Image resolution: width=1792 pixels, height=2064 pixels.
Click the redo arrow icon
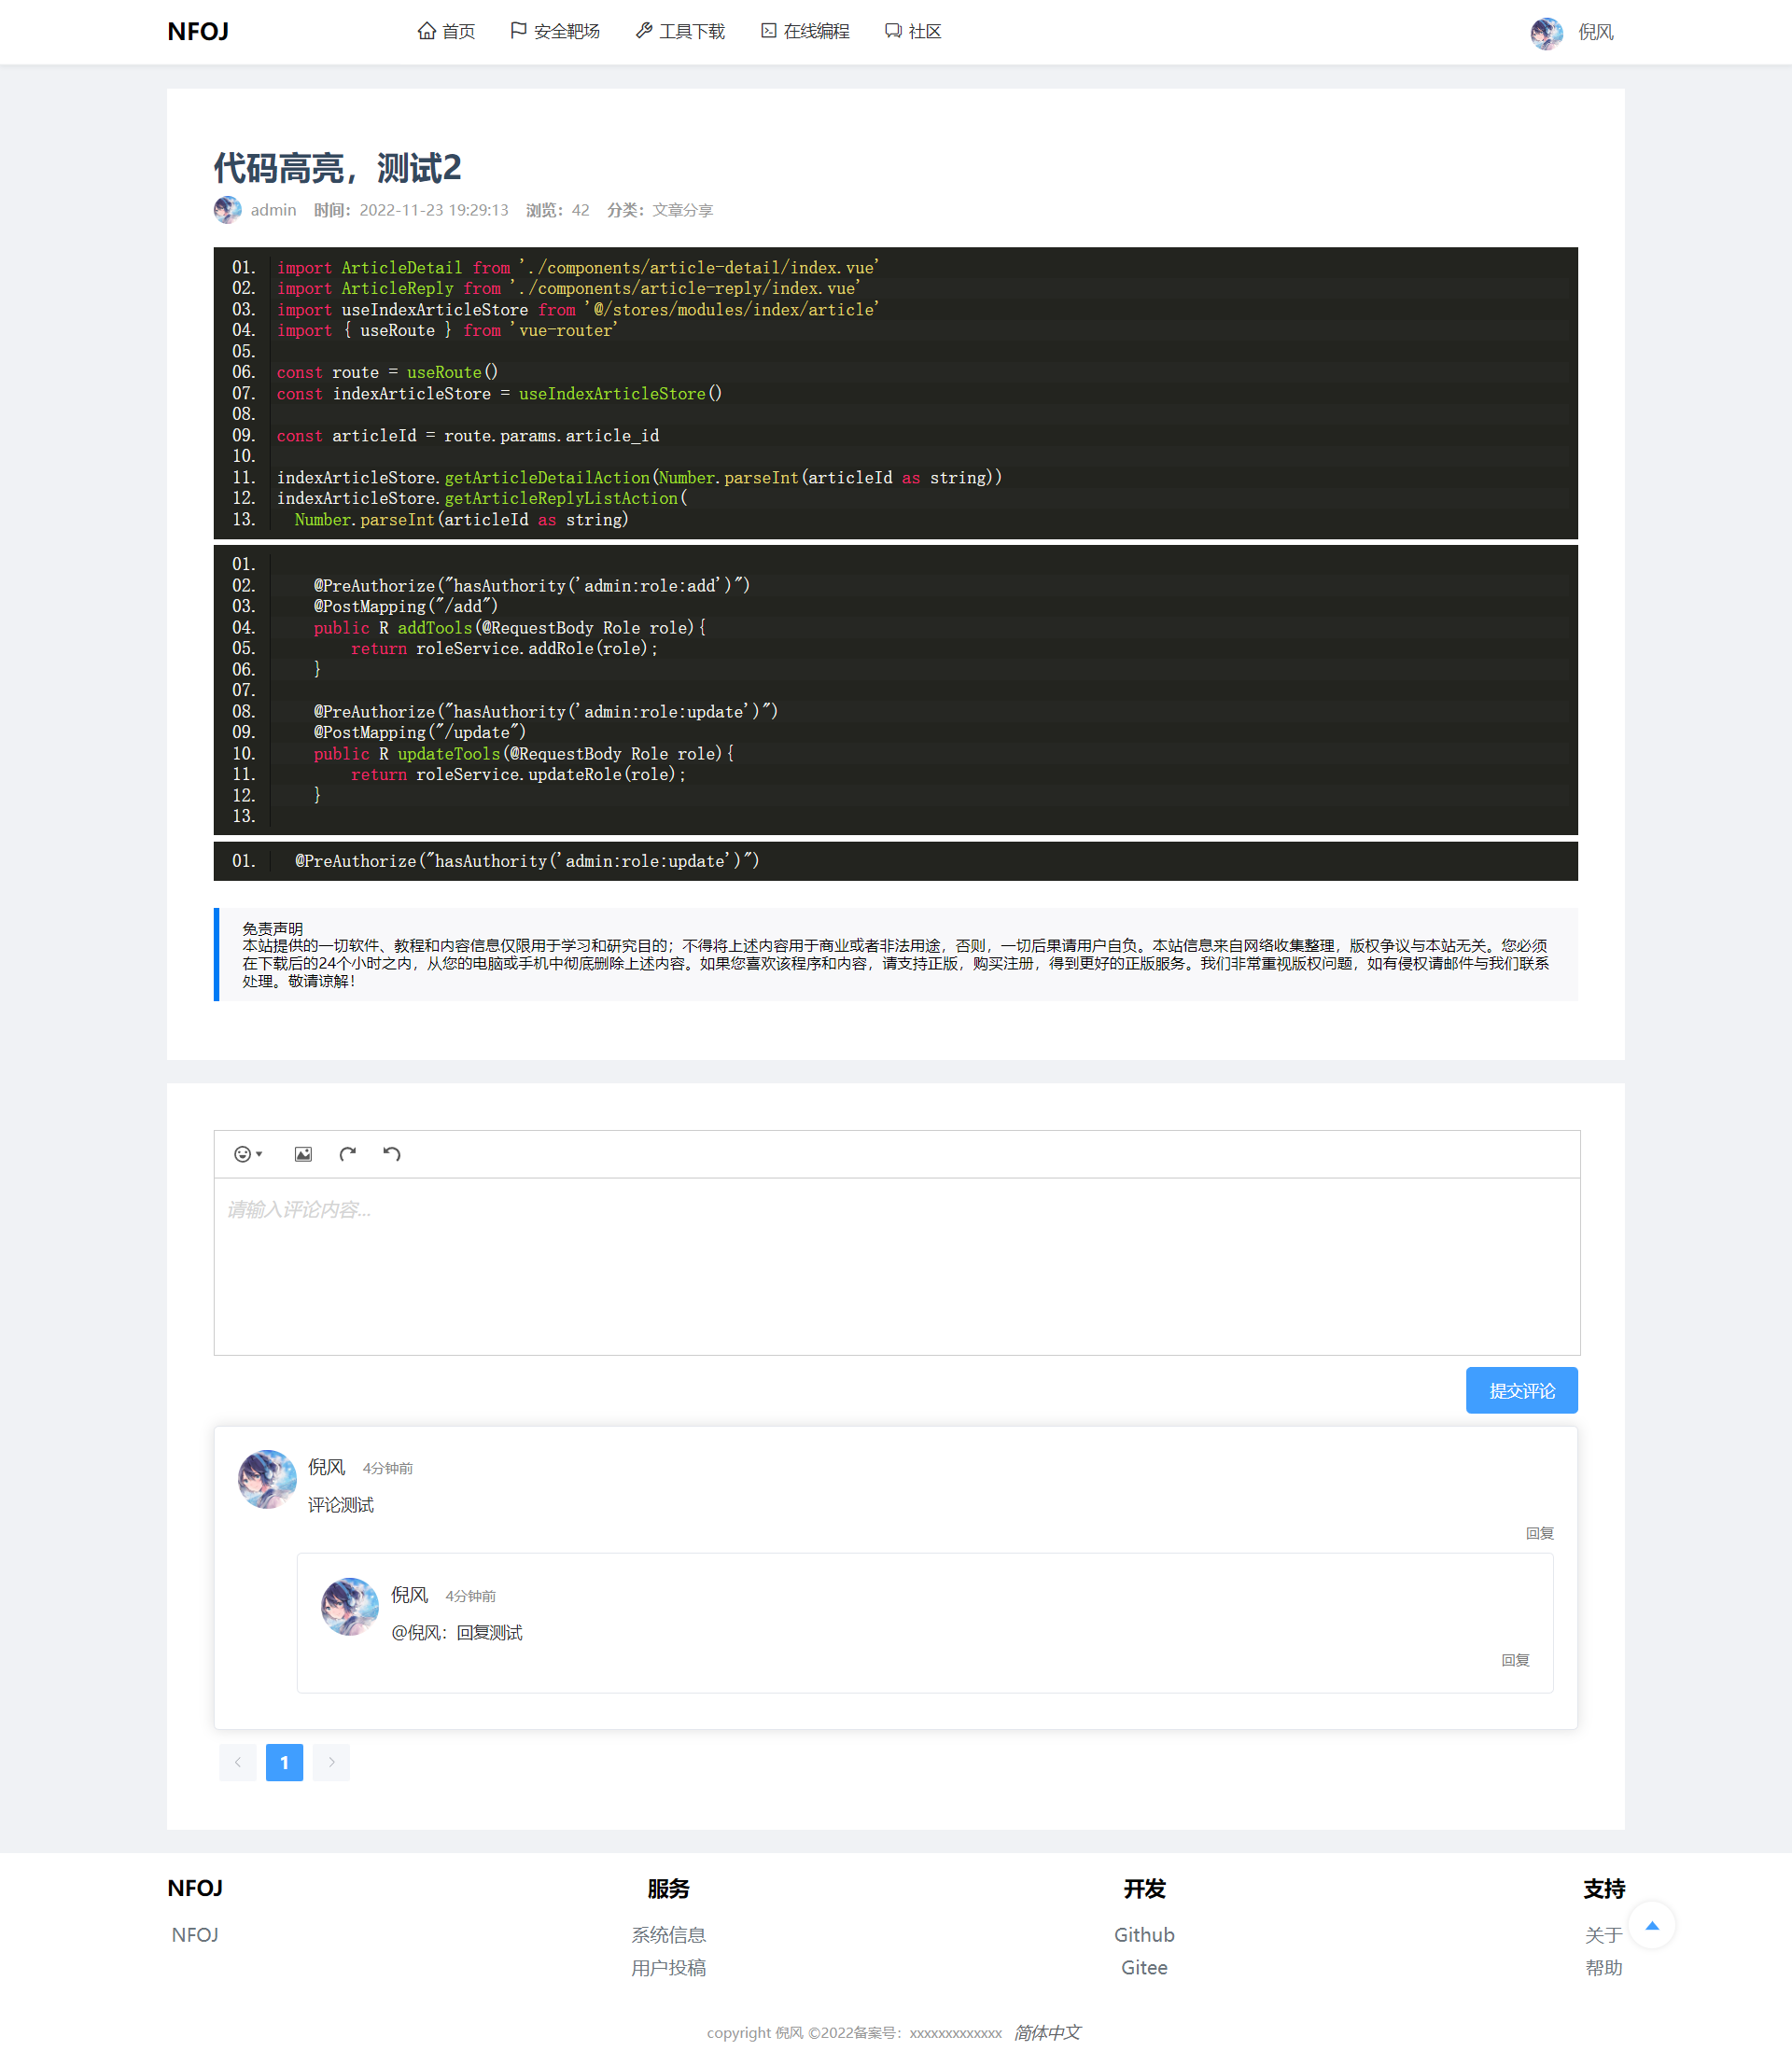(x=347, y=1154)
